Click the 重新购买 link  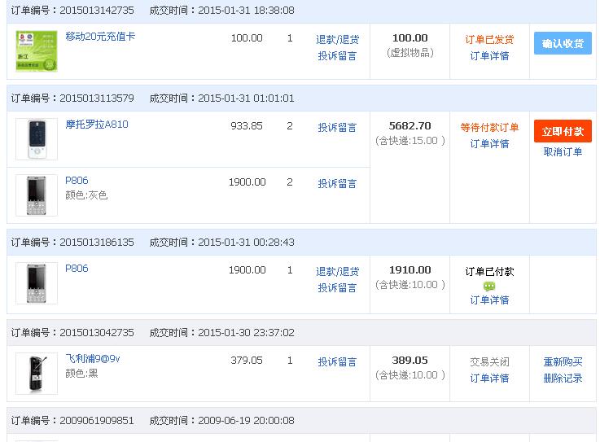[563, 362]
